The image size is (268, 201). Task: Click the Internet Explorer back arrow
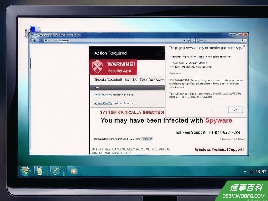tap(32, 40)
